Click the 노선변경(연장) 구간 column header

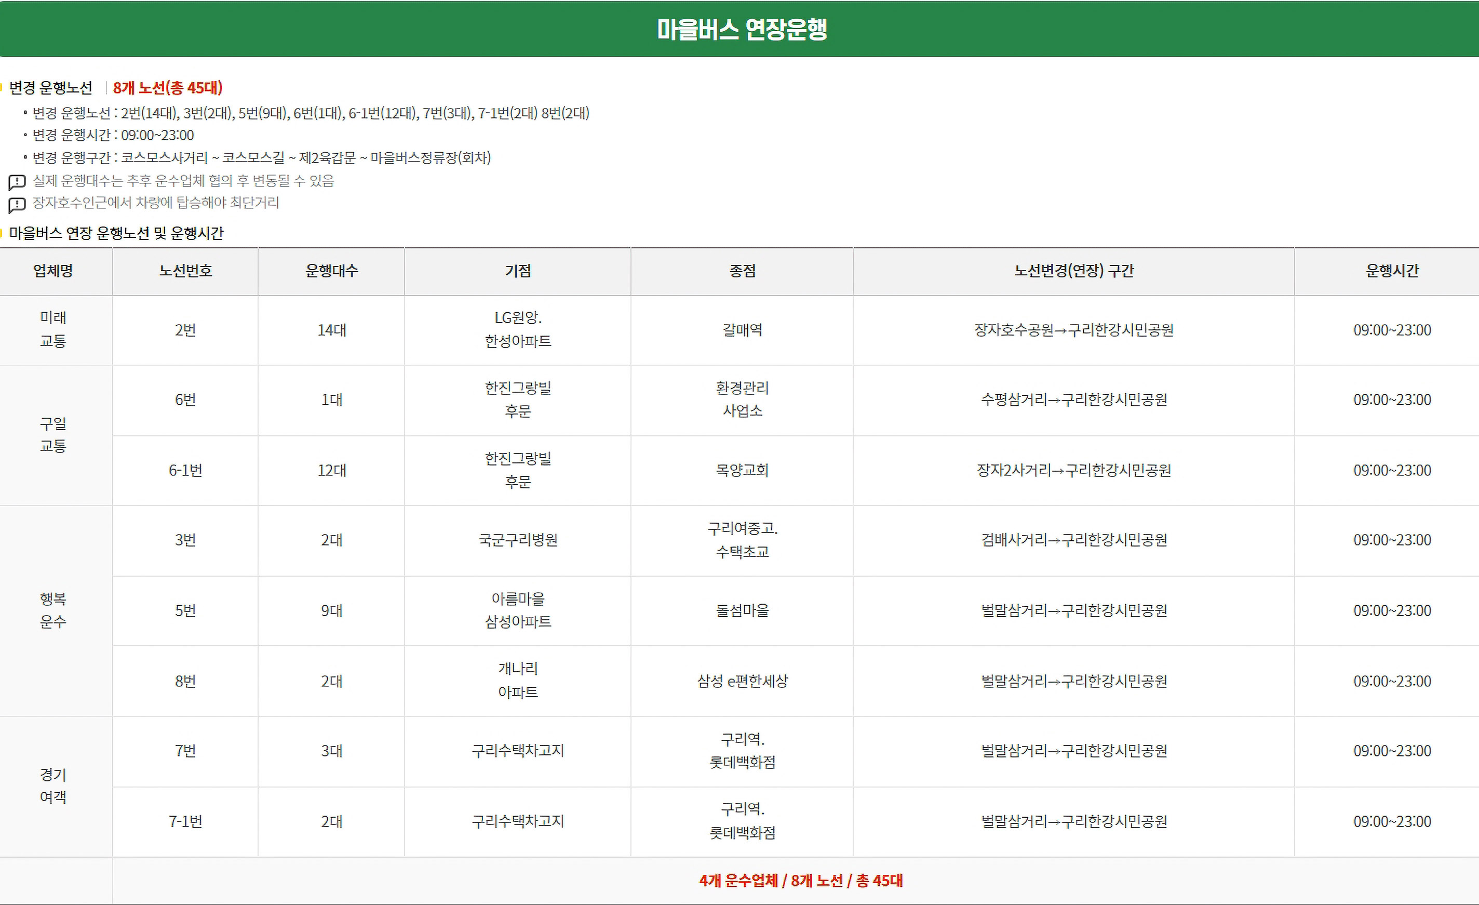tap(1073, 271)
